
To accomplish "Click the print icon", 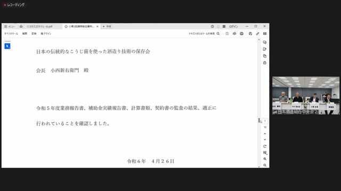I will coord(241,33).
